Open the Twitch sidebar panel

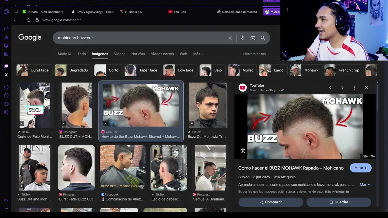(x=6, y=66)
